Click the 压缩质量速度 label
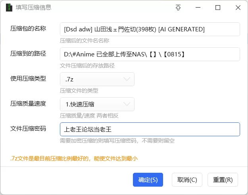 click(x=28, y=104)
